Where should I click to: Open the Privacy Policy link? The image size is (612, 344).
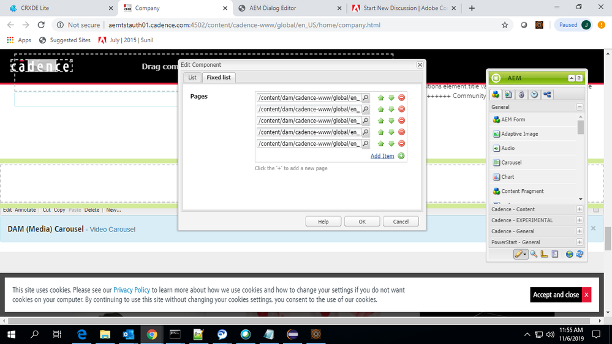(x=132, y=290)
